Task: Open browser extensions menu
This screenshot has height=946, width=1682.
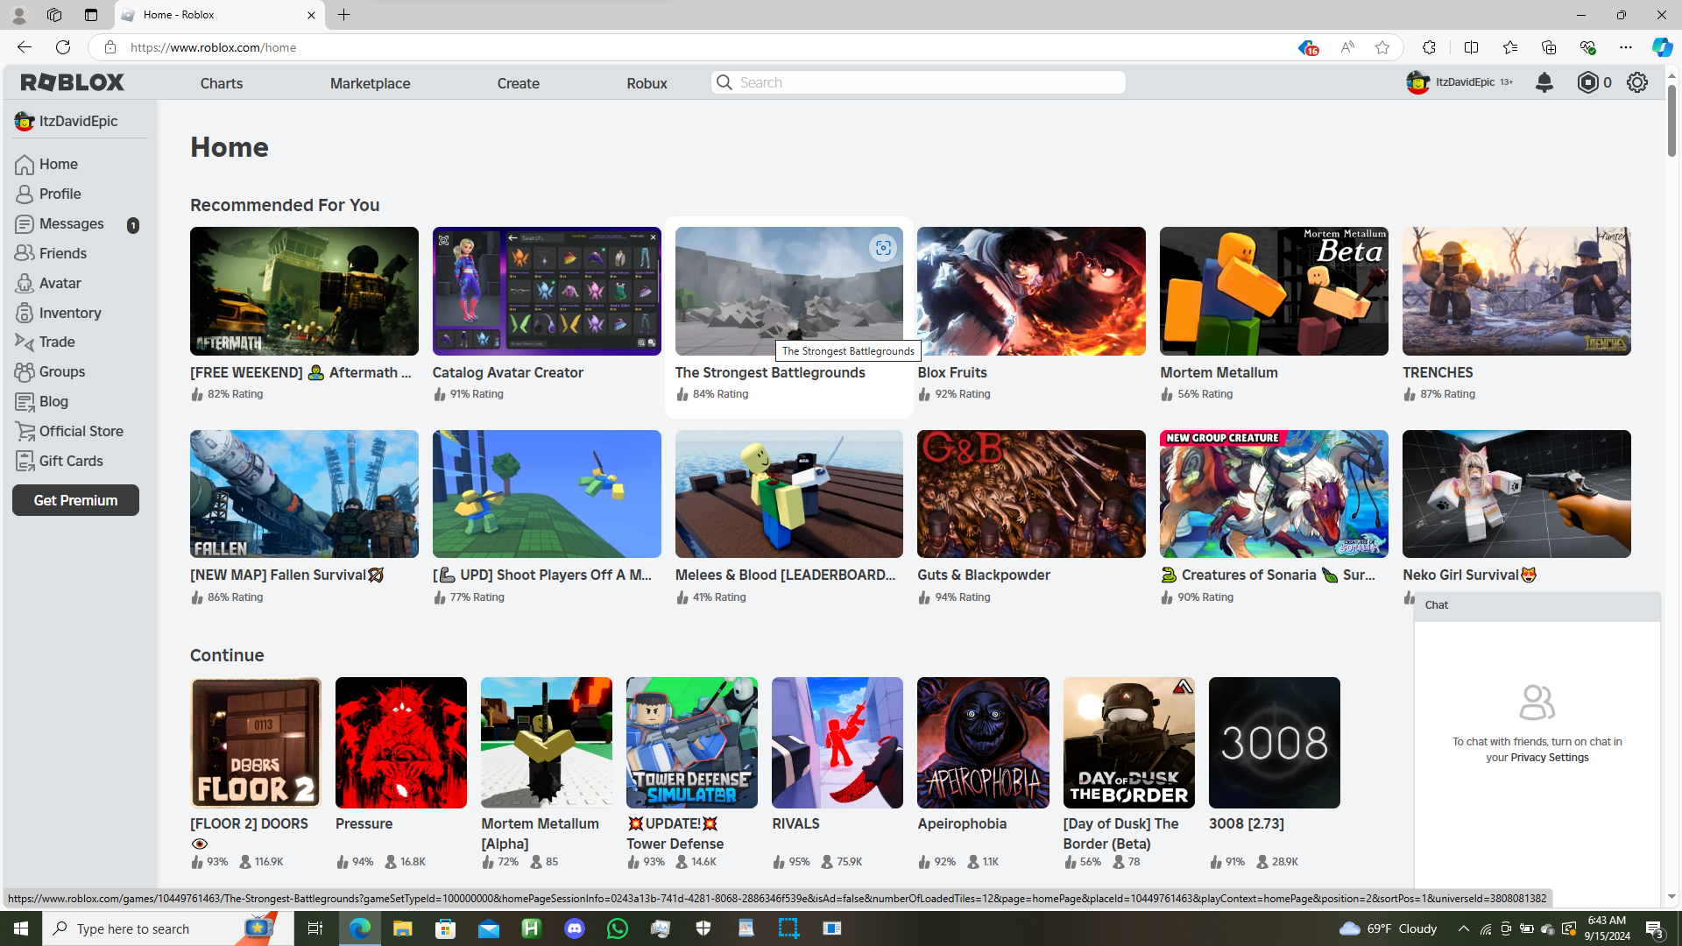Action: [x=1429, y=47]
